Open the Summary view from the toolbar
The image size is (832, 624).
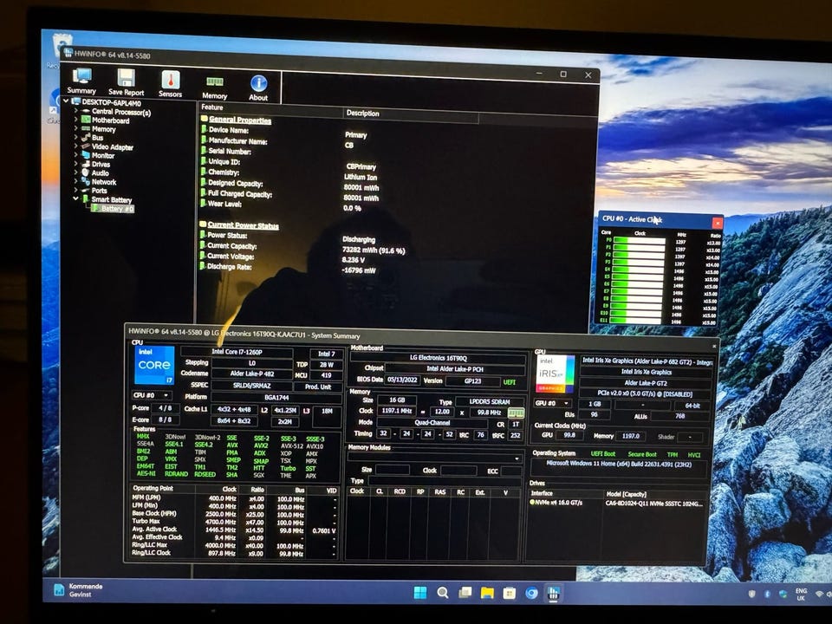[81, 81]
